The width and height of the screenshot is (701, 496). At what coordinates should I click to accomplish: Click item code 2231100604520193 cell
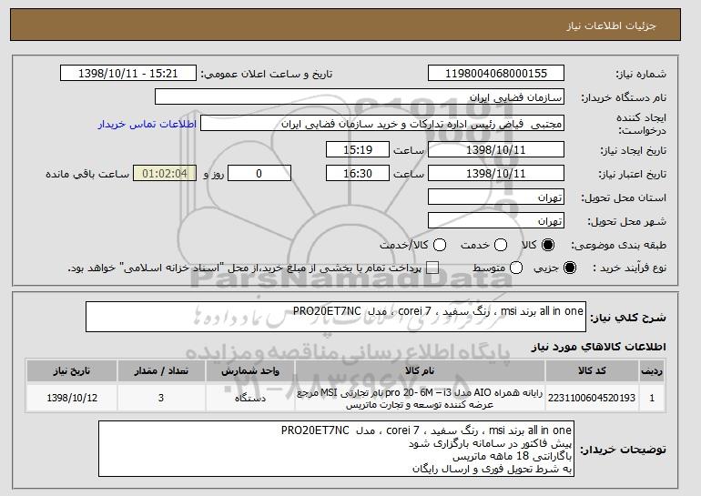tap(592, 398)
